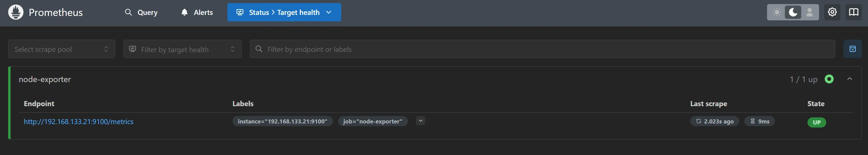Open the Select scrape pool dropdown
The image size is (868, 155).
(x=62, y=49)
